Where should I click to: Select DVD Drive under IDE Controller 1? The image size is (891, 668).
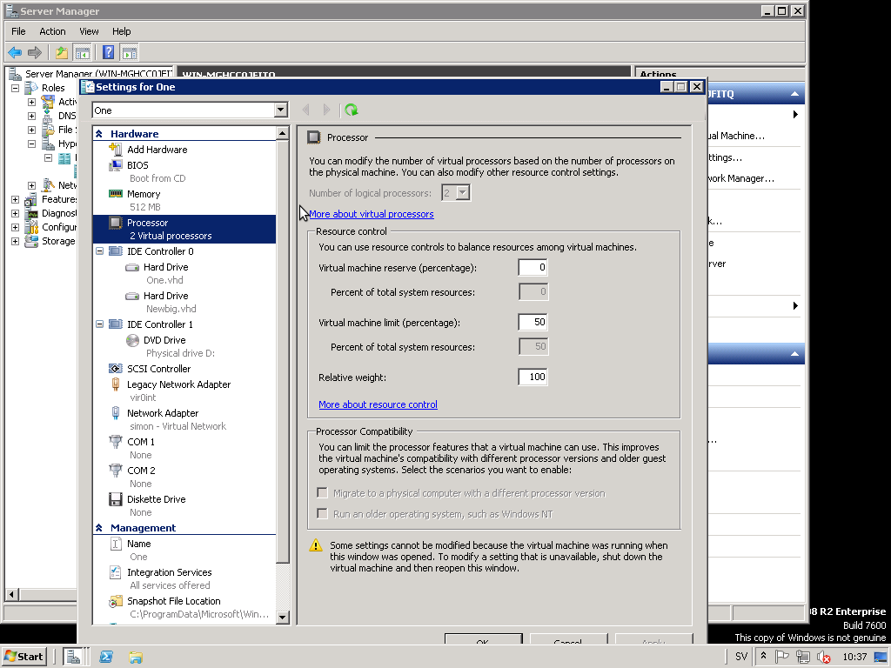164,340
